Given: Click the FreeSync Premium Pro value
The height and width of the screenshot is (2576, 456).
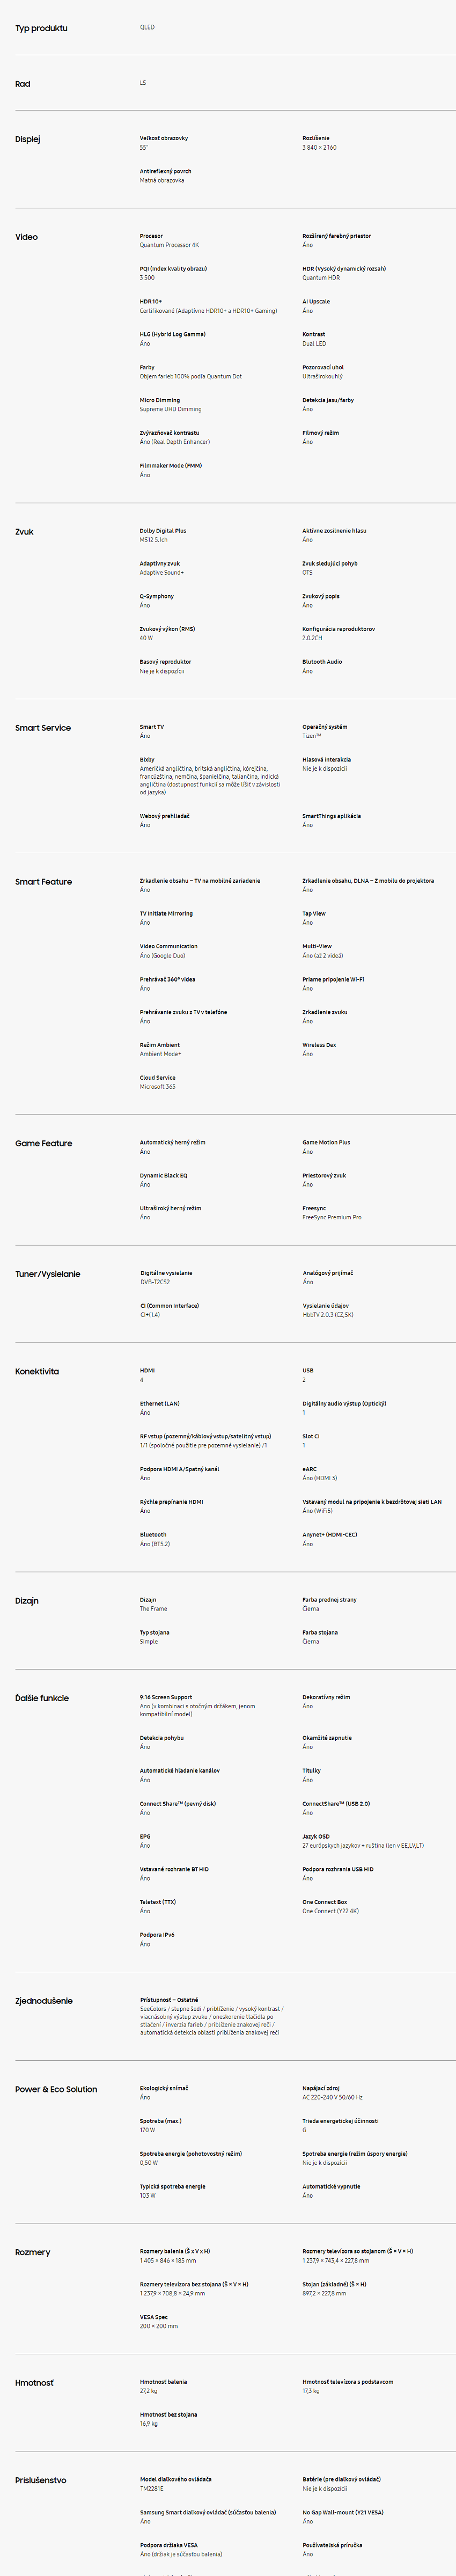Looking at the screenshot, I should click(x=332, y=1217).
